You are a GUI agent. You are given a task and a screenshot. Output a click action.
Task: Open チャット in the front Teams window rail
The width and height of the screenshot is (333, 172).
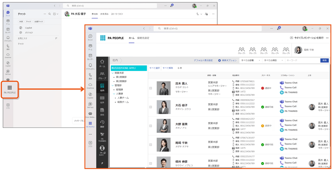point(90,38)
